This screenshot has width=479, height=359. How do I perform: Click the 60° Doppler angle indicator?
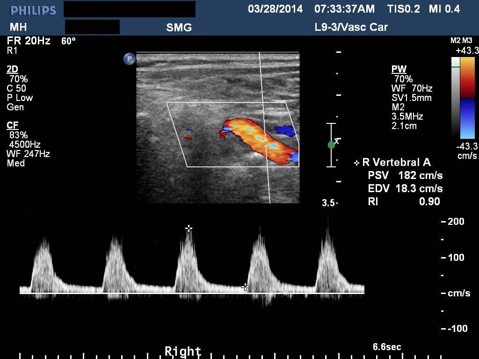68,41
